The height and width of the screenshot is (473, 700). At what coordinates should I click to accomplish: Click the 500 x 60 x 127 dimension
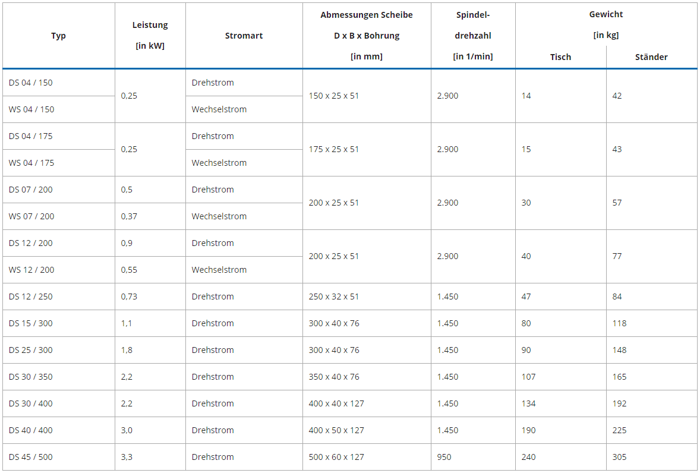point(336,457)
